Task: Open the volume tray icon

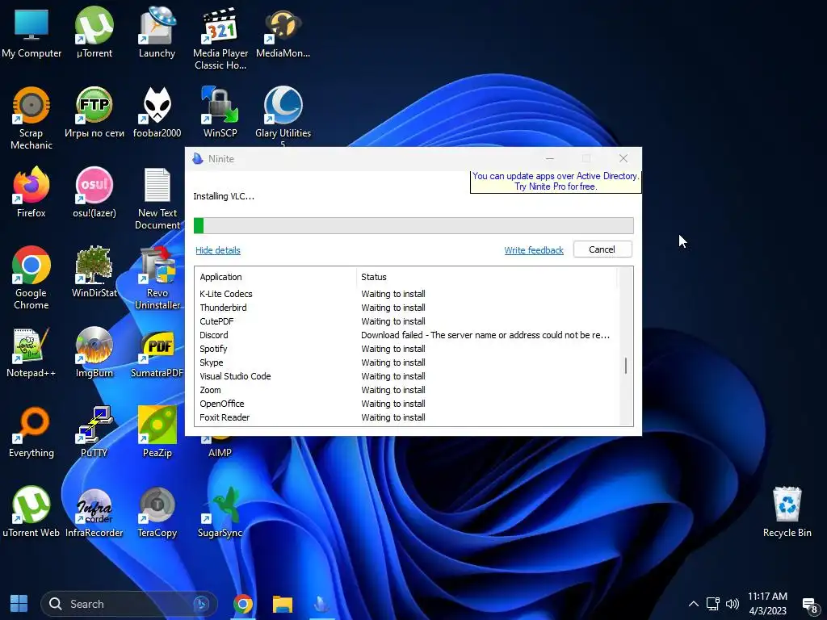Action: click(x=732, y=604)
